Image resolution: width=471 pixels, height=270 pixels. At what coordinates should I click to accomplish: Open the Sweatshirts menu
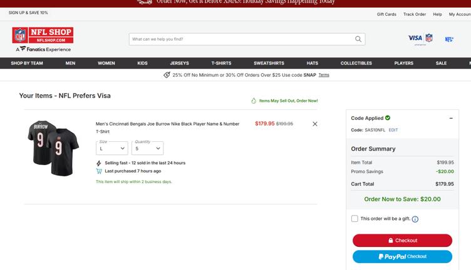pos(269,63)
